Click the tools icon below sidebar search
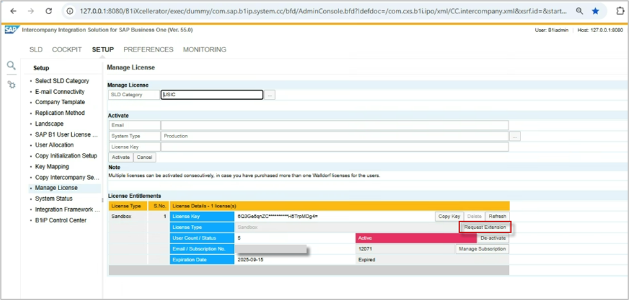 click(x=11, y=84)
